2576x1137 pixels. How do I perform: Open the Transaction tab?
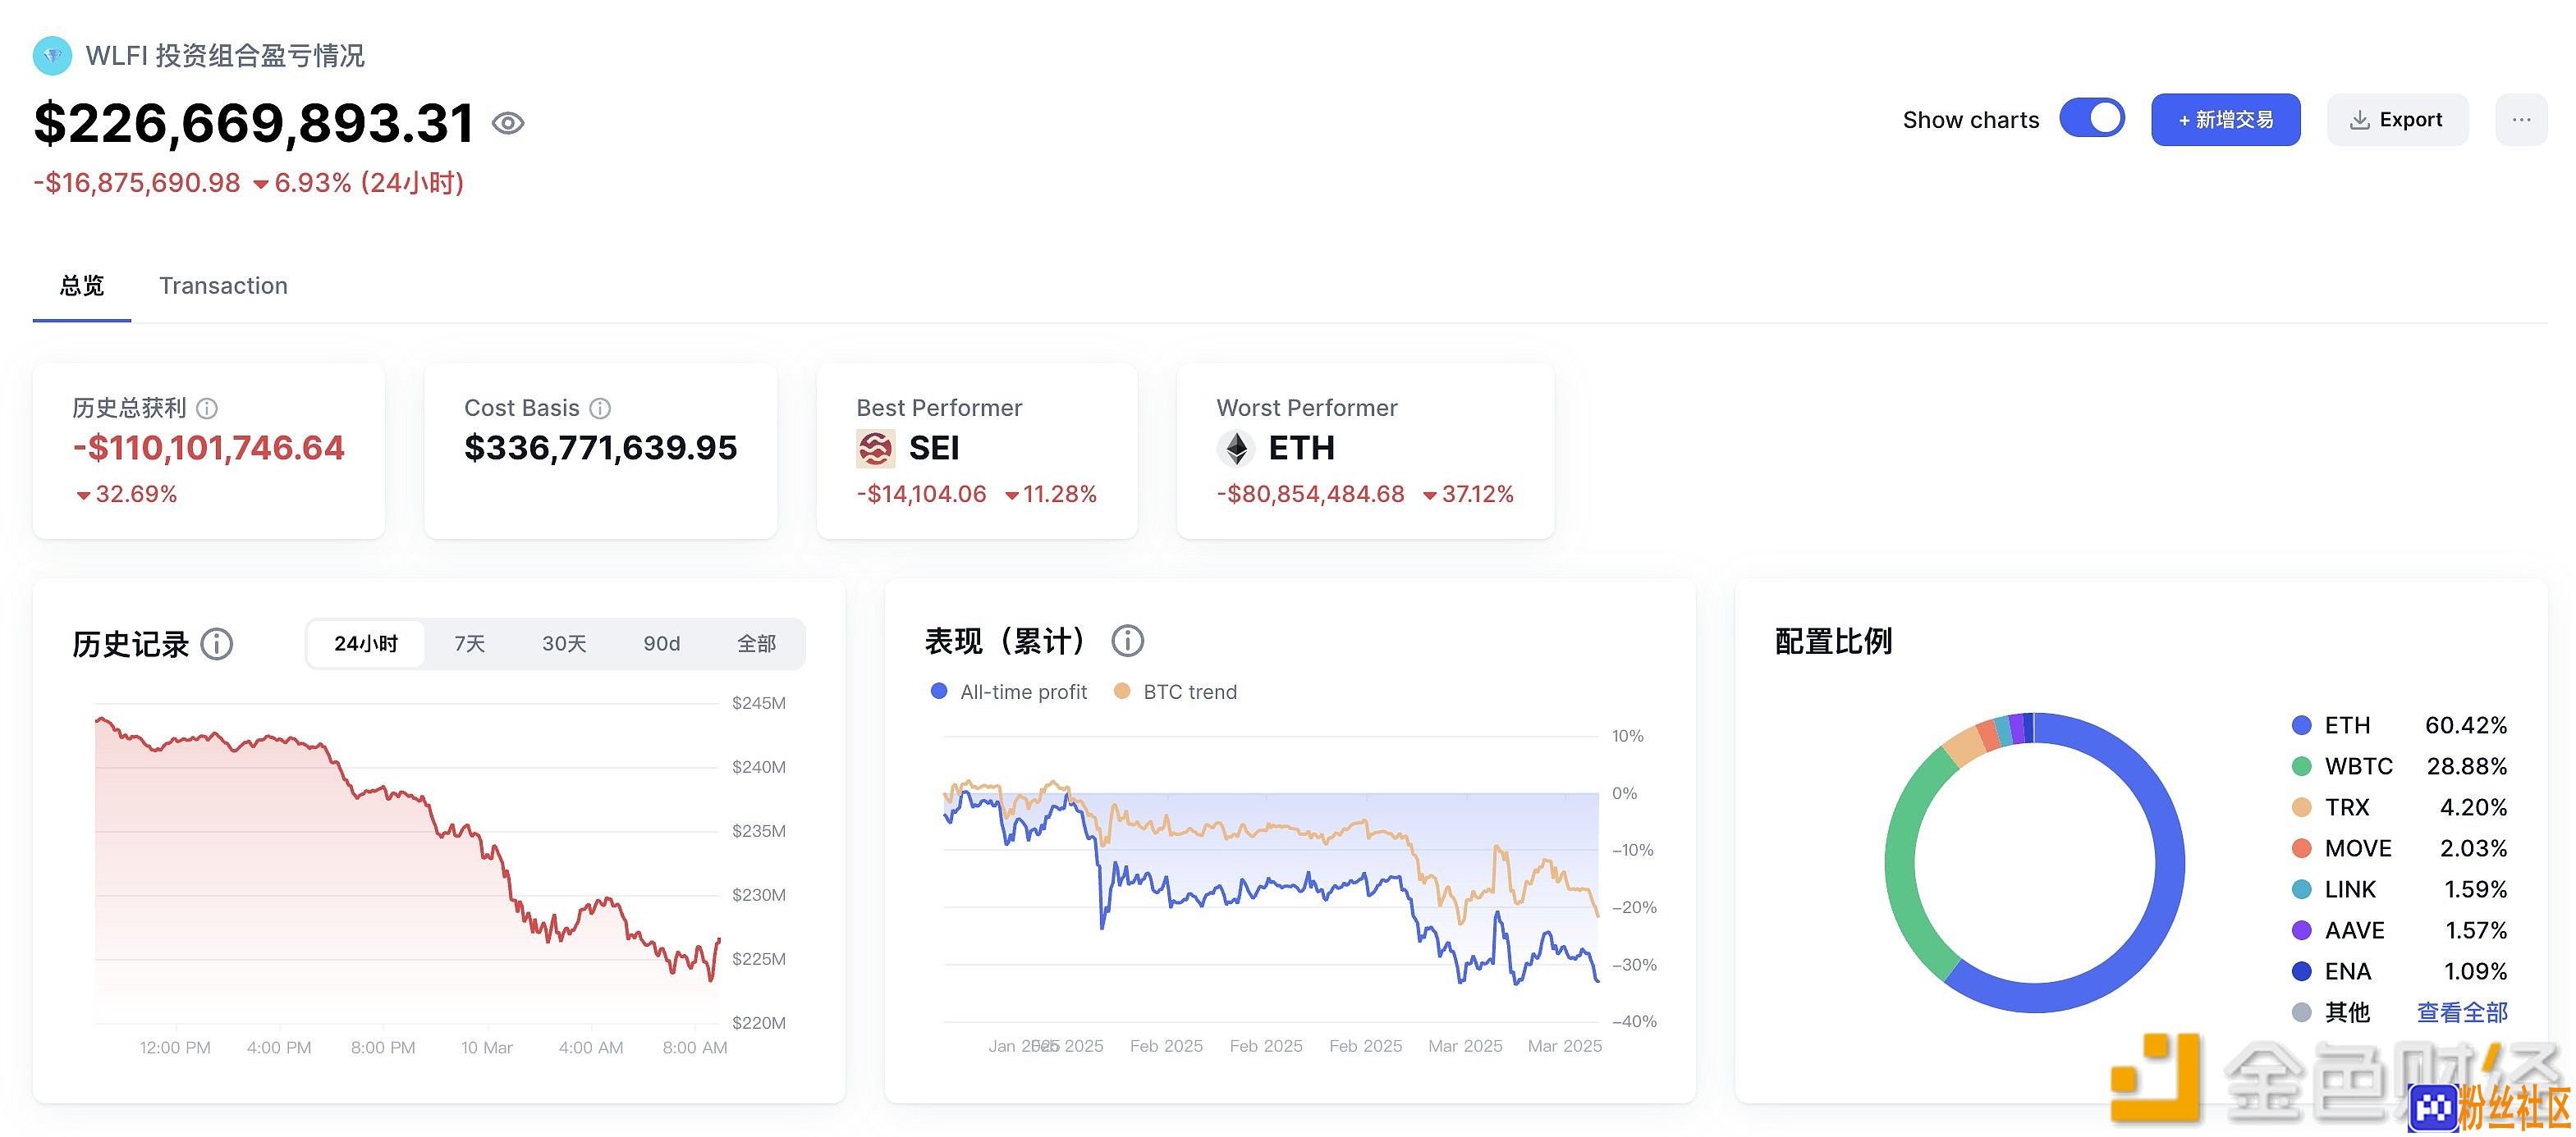click(223, 285)
